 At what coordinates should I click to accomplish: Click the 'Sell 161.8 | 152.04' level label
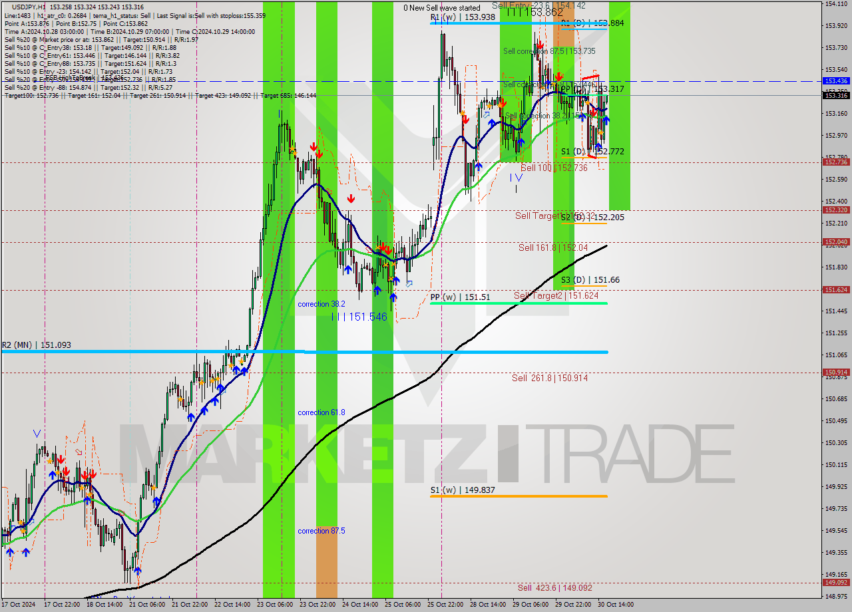click(x=553, y=247)
